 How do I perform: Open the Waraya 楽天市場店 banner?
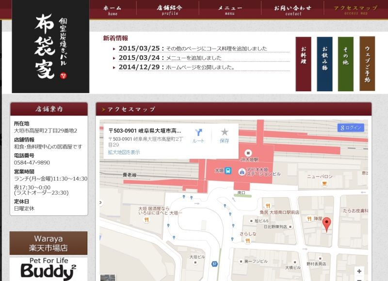pos(48,243)
